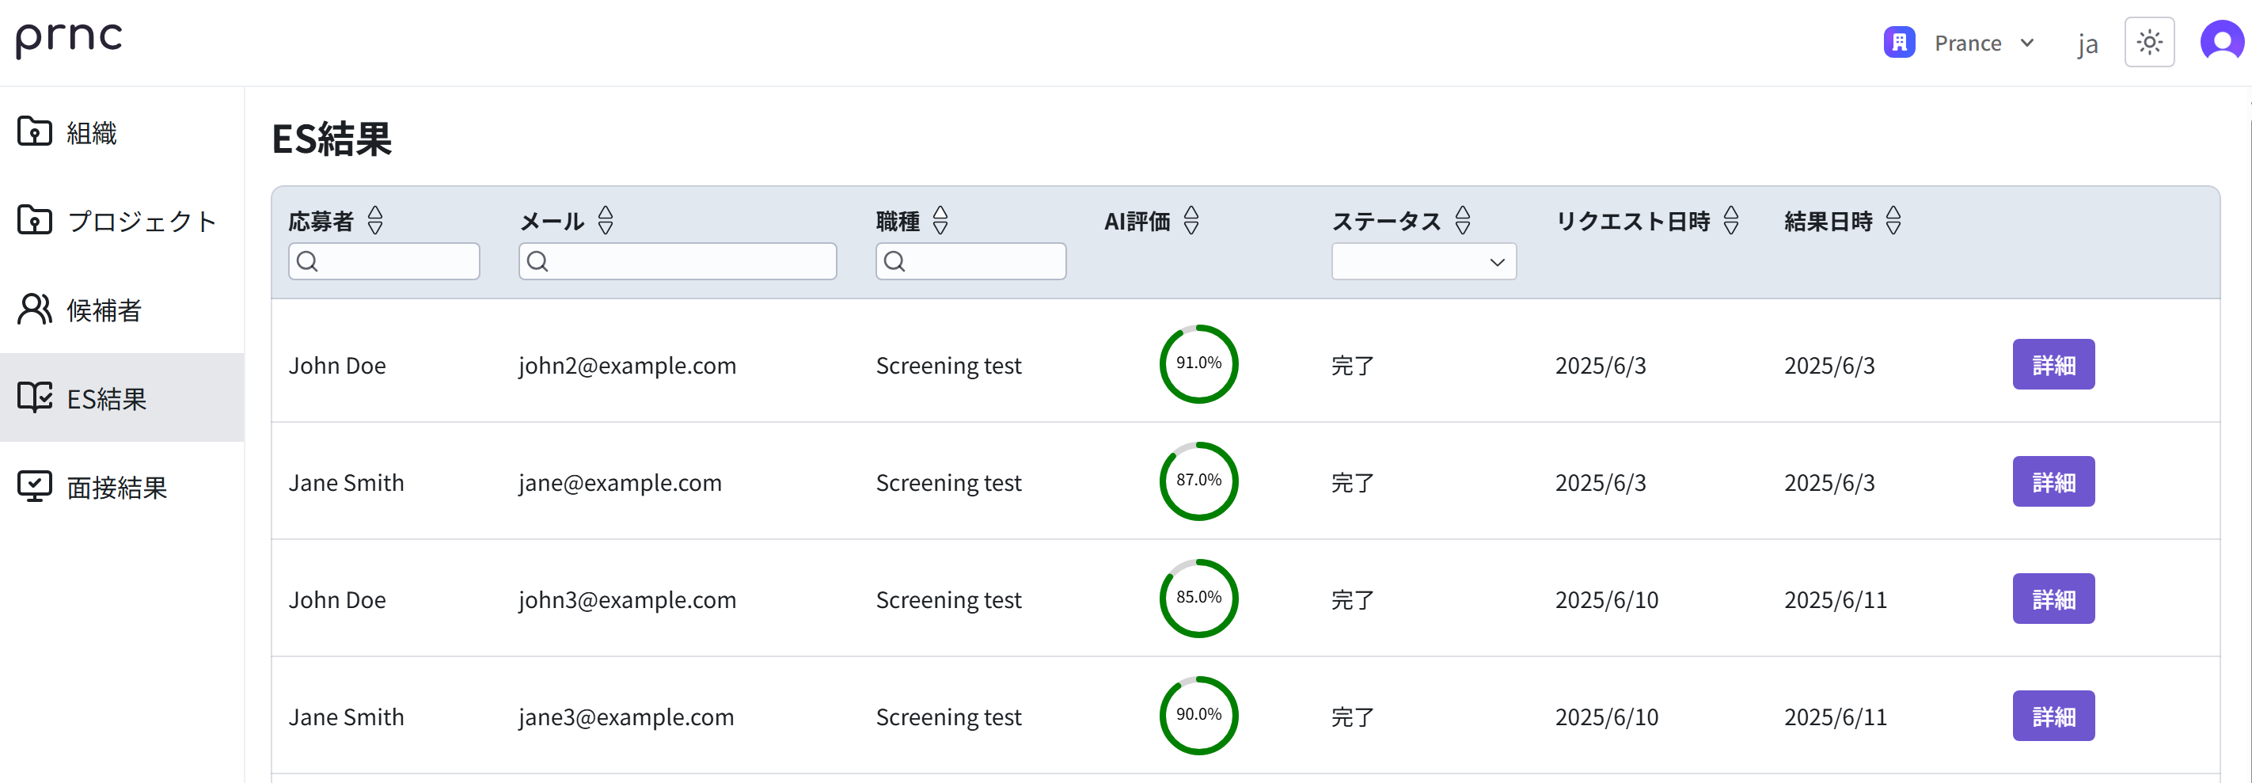Expand the Prance organization selector
Image resolution: width=2252 pixels, height=783 pixels.
click(x=2029, y=42)
